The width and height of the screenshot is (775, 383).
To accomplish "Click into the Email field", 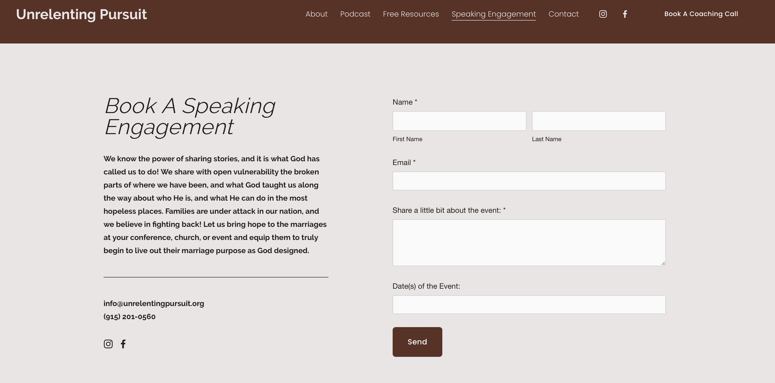I will click(x=529, y=181).
